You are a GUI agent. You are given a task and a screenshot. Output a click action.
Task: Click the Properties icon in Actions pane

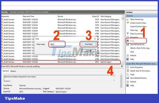(x=128, y=37)
